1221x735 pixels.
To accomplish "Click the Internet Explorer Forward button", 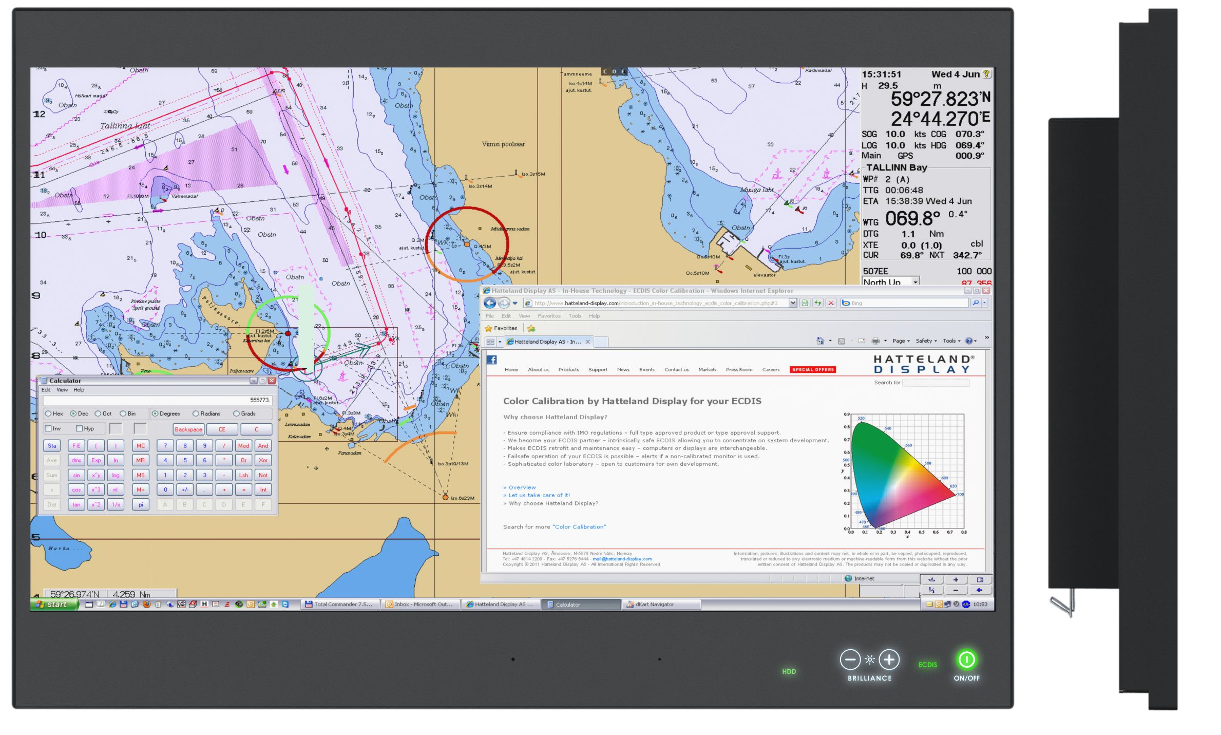I will click(504, 303).
